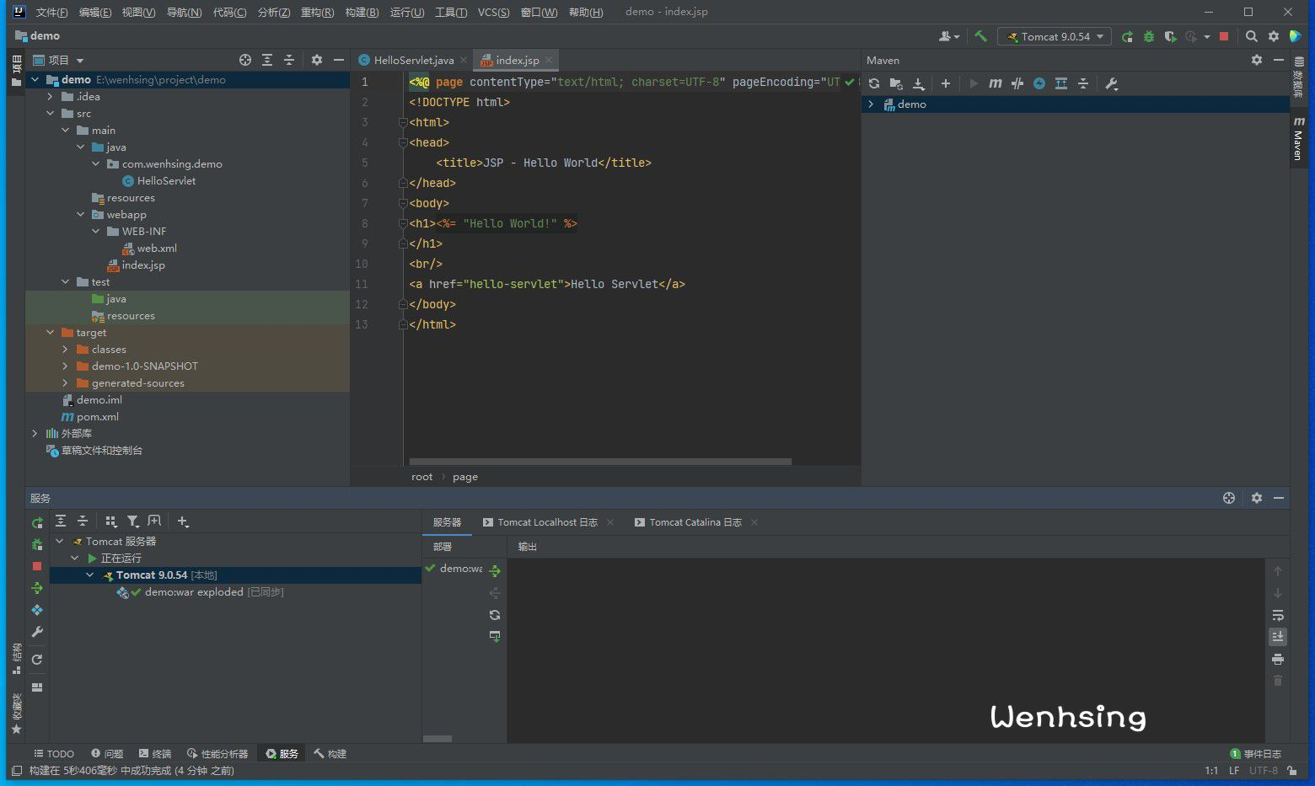The image size is (1315, 786).
Task: Open the Tomcat 9.0.54 run configuration dropdown
Action: [x=1055, y=36]
